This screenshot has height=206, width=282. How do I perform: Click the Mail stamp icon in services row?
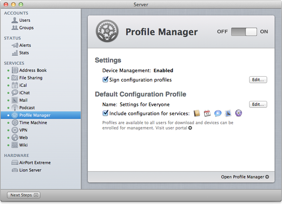coord(228,113)
